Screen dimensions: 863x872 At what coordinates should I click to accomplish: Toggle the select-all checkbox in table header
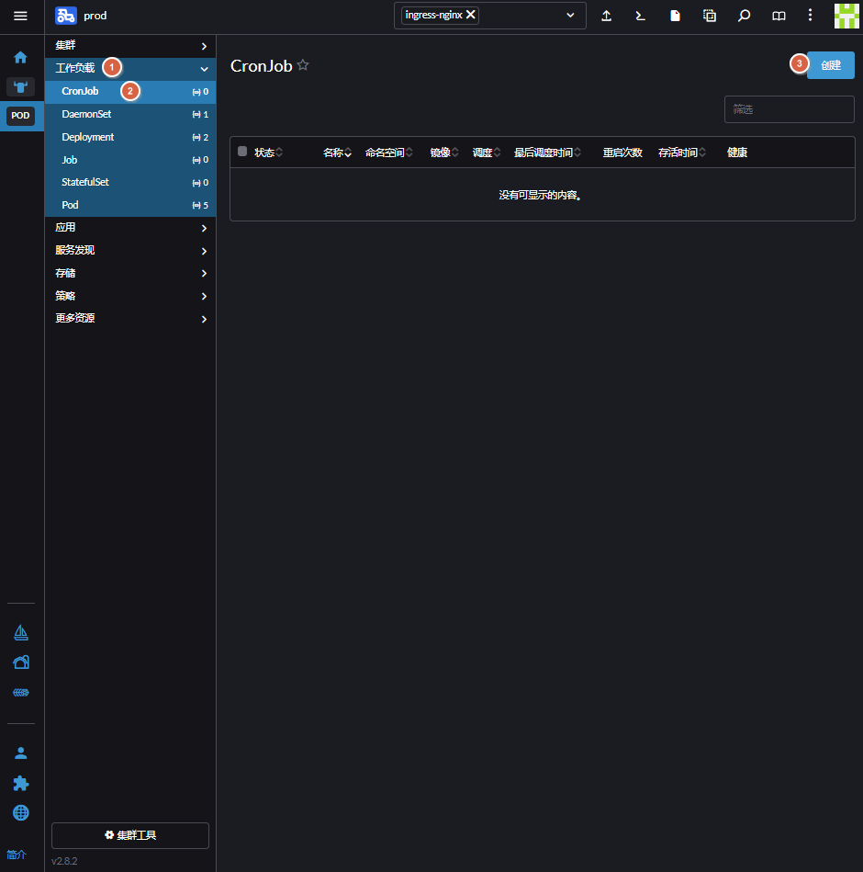pos(242,152)
